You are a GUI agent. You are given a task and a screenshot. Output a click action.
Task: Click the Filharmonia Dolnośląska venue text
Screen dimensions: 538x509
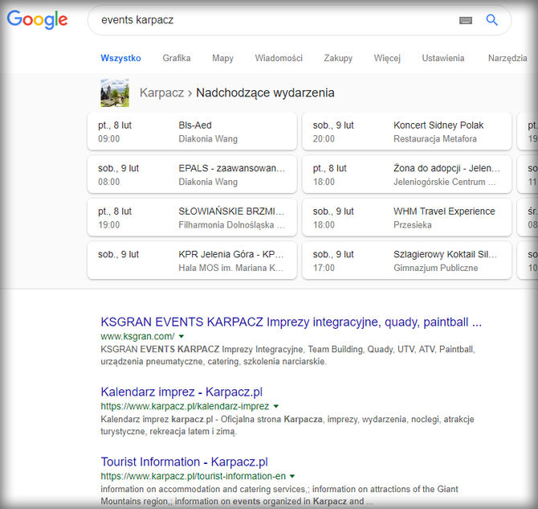[231, 225]
